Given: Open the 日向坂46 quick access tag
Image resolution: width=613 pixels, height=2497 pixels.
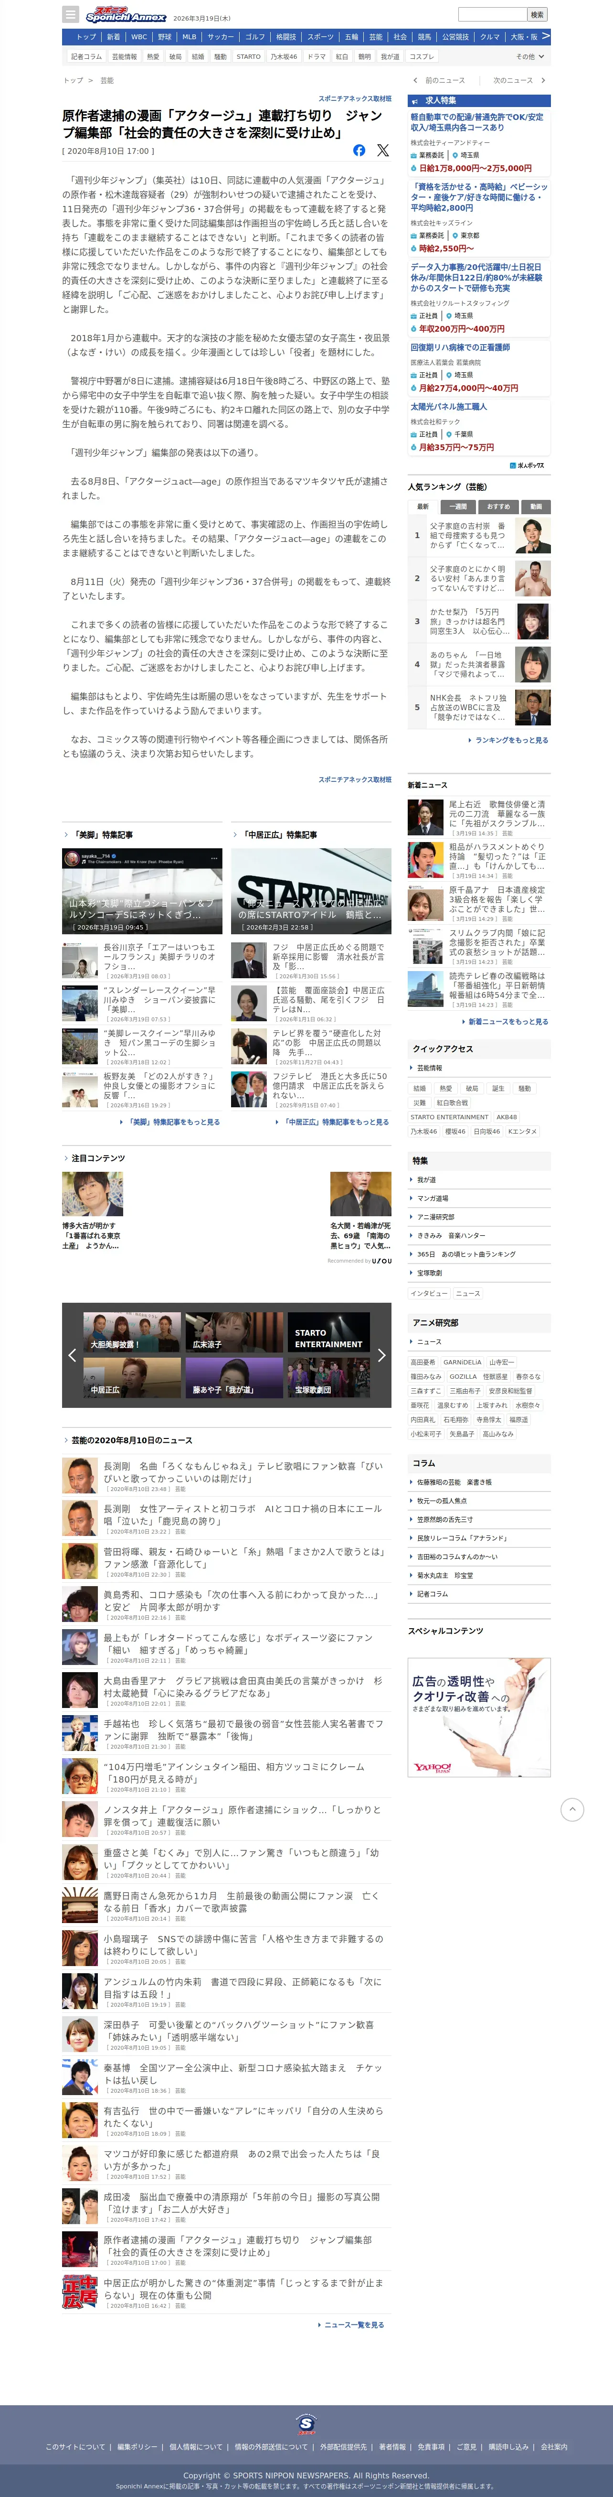Looking at the screenshot, I should 487,1131.
